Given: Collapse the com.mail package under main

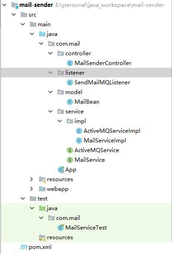Looking at the screenshot, I should [x=41, y=44].
